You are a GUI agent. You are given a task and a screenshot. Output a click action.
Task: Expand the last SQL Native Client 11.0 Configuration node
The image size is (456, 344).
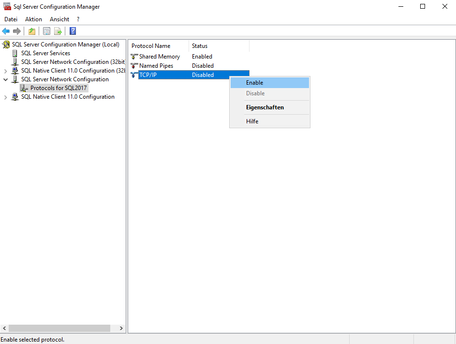5,97
